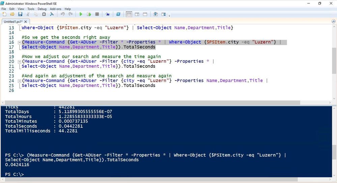The height and width of the screenshot is (183, 337).
Task: Click 'Measure-Command' on line 24
Action: pos(45,81)
